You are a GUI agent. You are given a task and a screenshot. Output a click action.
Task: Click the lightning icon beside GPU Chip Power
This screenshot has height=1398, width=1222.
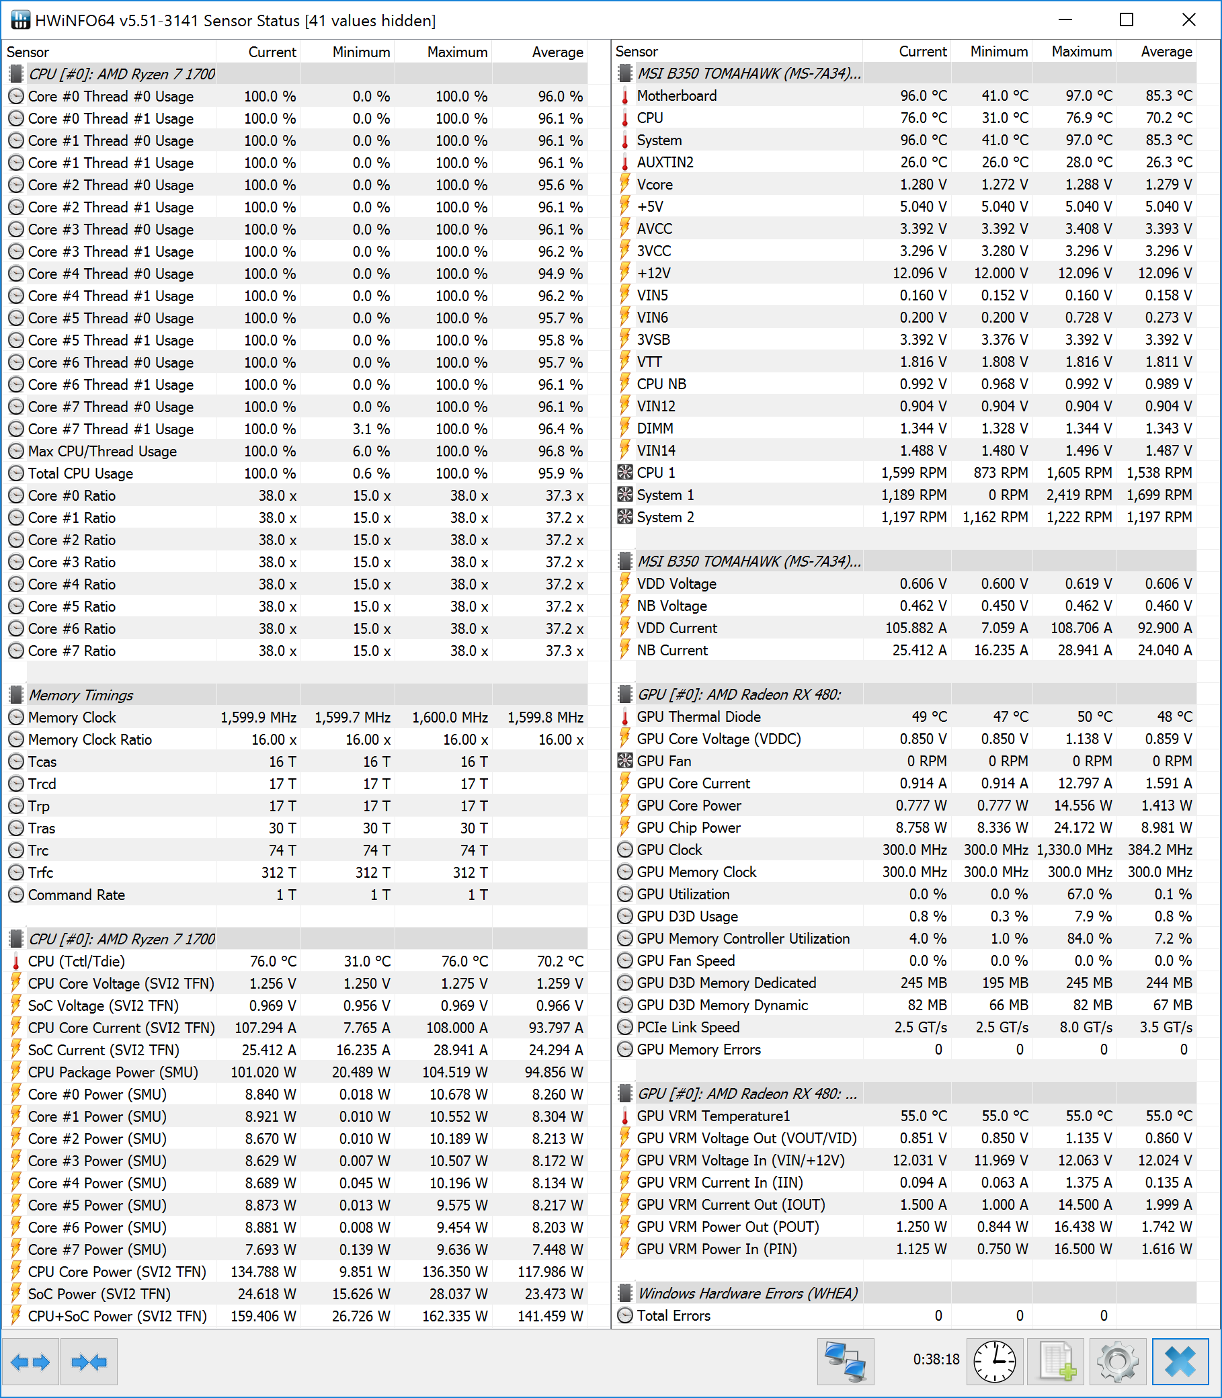[624, 827]
